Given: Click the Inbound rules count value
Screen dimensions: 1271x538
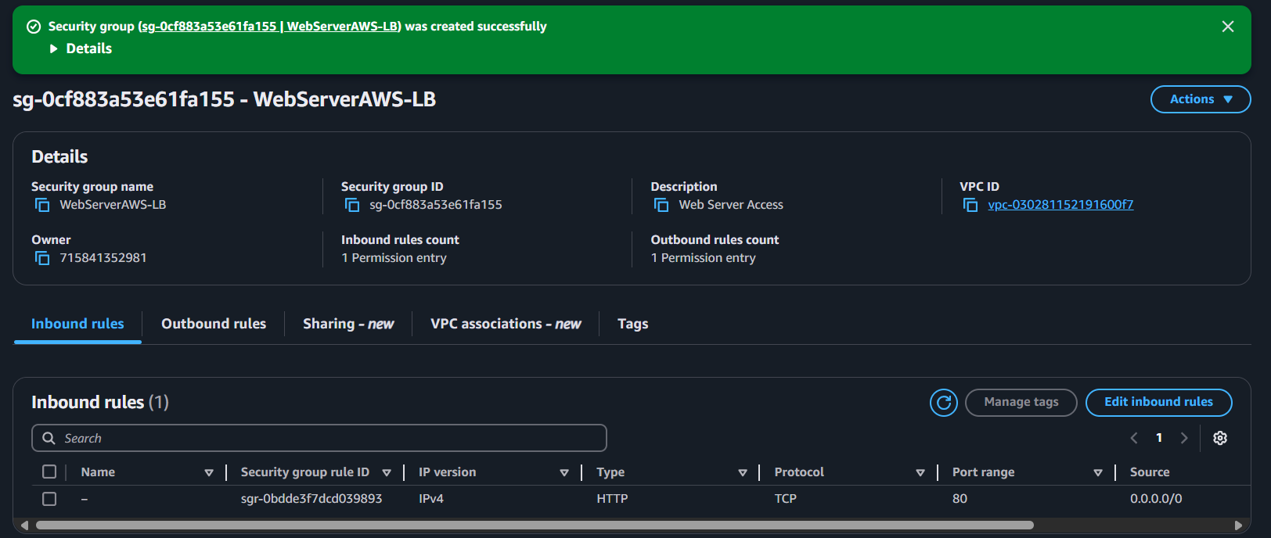Looking at the screenshot, I should click(394, 258).
